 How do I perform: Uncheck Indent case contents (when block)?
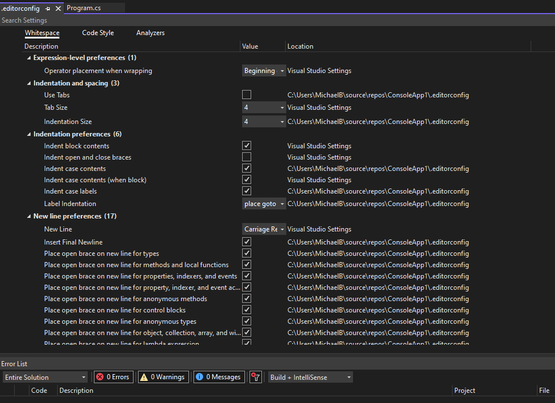[x=247, y=179]
